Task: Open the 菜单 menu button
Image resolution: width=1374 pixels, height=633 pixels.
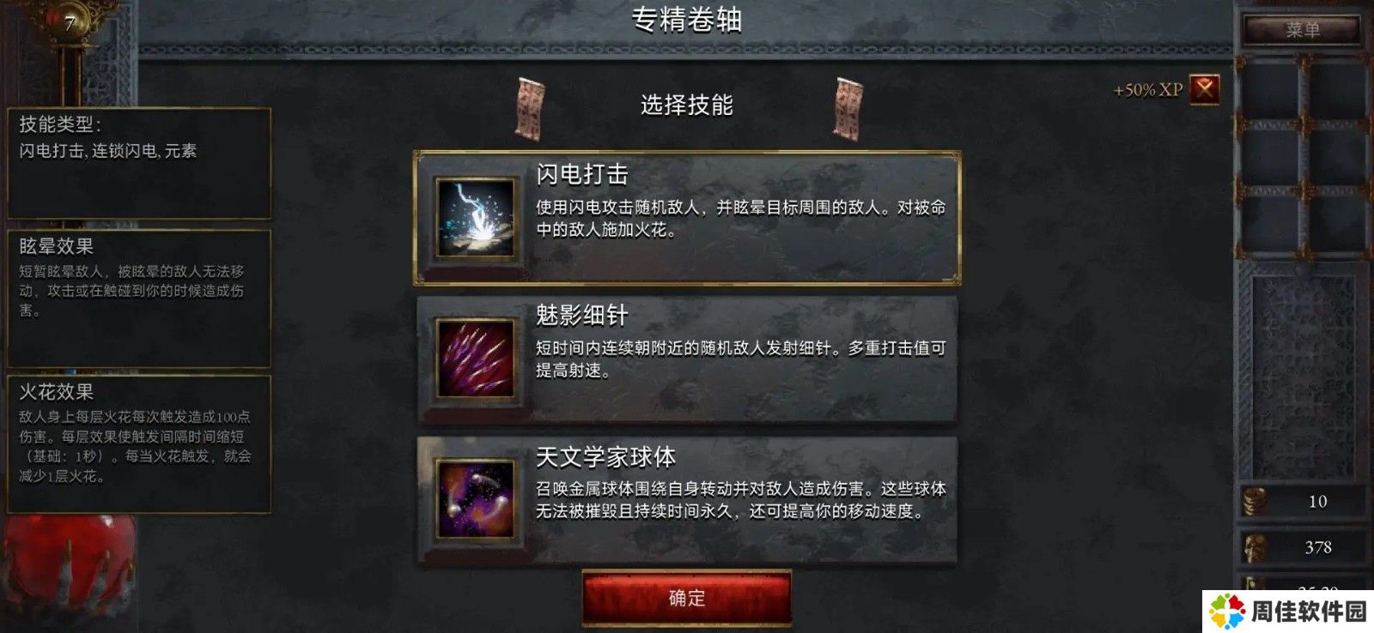Action: click(x=1302, y=30)
